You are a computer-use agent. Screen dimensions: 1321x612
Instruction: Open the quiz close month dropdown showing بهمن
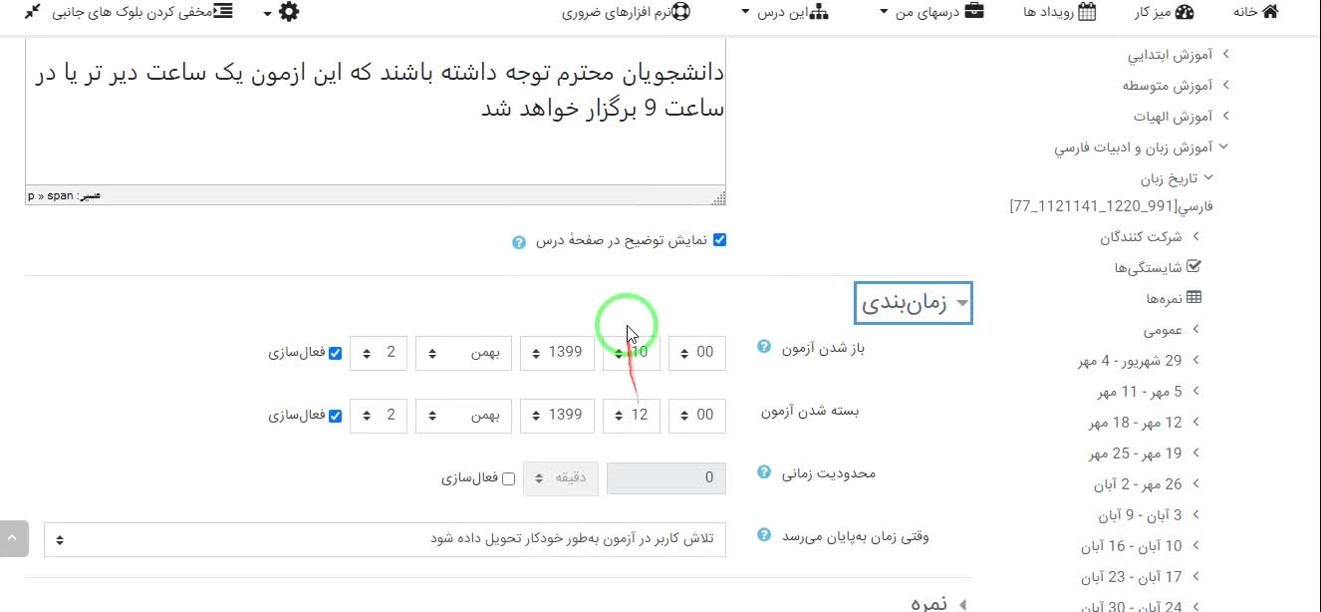tap(464, 415)
